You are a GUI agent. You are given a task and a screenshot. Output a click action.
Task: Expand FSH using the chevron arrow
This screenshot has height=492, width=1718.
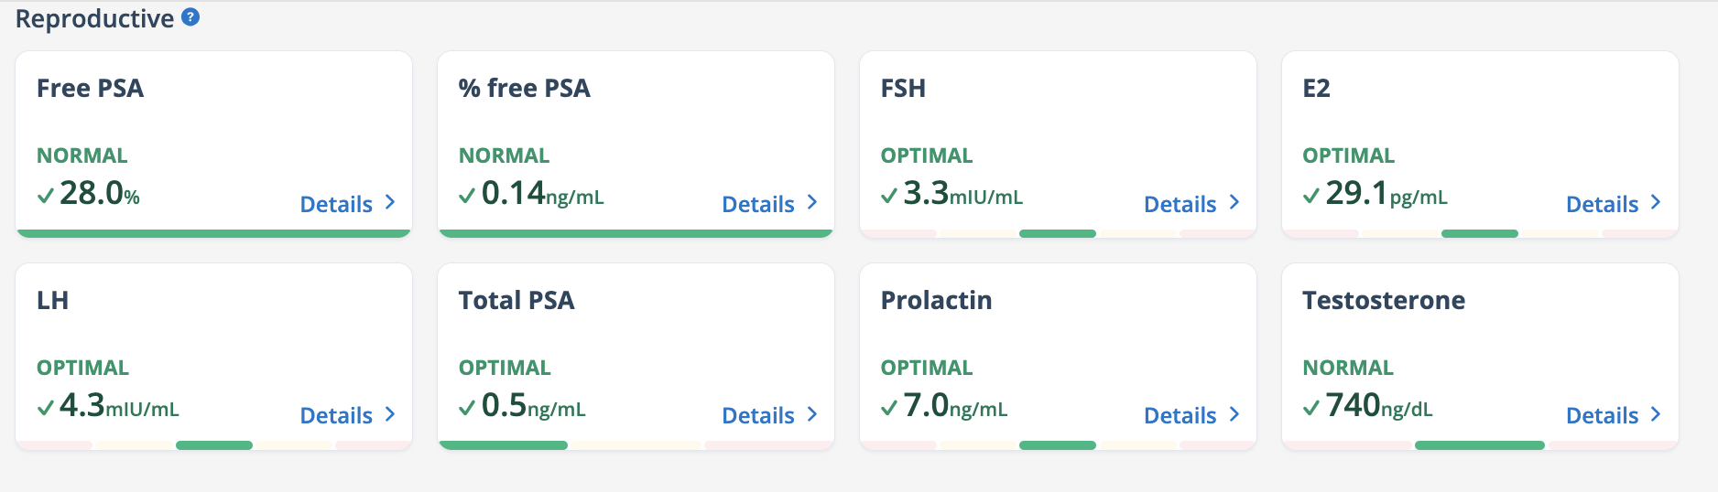(1234, 202)
